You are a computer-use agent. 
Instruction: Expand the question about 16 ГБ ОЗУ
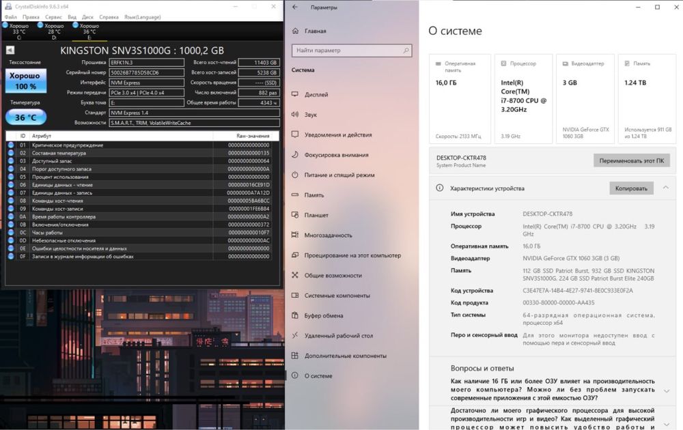pos(667,391)
